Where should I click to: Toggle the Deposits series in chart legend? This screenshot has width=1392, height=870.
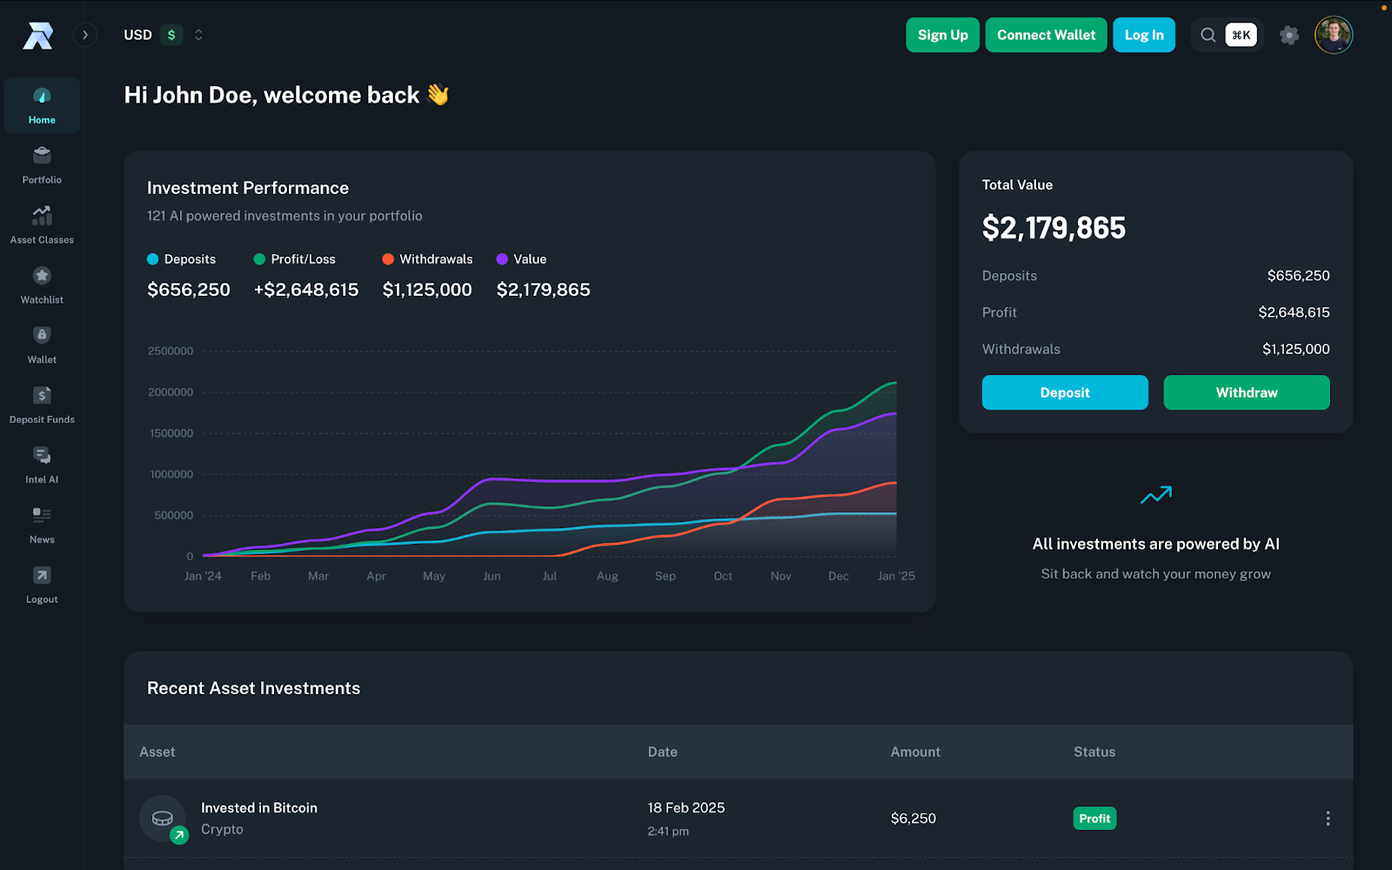(x=182, y=259)
